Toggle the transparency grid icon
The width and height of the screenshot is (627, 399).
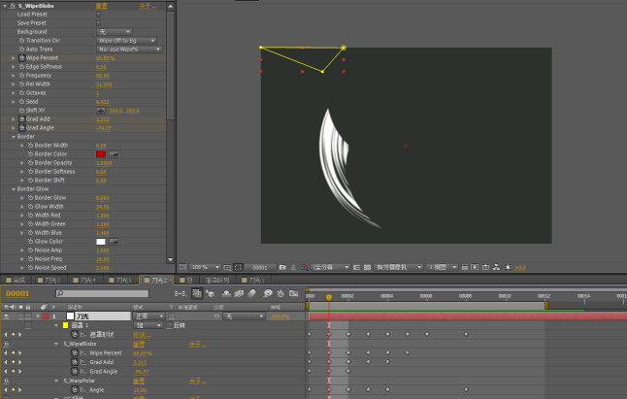click(x=367, y=267)
